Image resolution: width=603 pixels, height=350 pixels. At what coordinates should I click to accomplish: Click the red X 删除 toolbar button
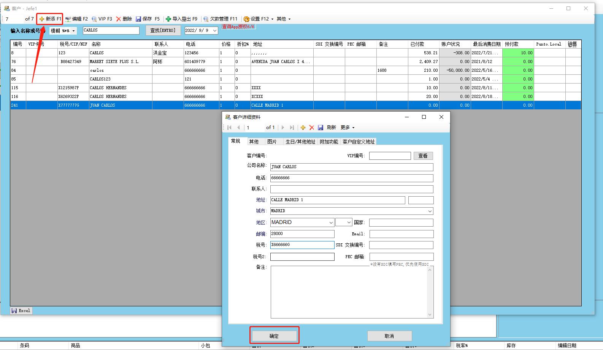tap(124, 19)
